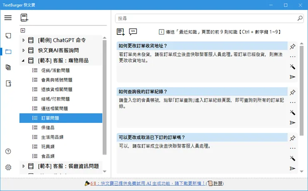Image resolution: width=308 pixels, height=191 pixels.
Task: Click the tree panel scrollbar down arrow
Action: click(x=104, y=171)
